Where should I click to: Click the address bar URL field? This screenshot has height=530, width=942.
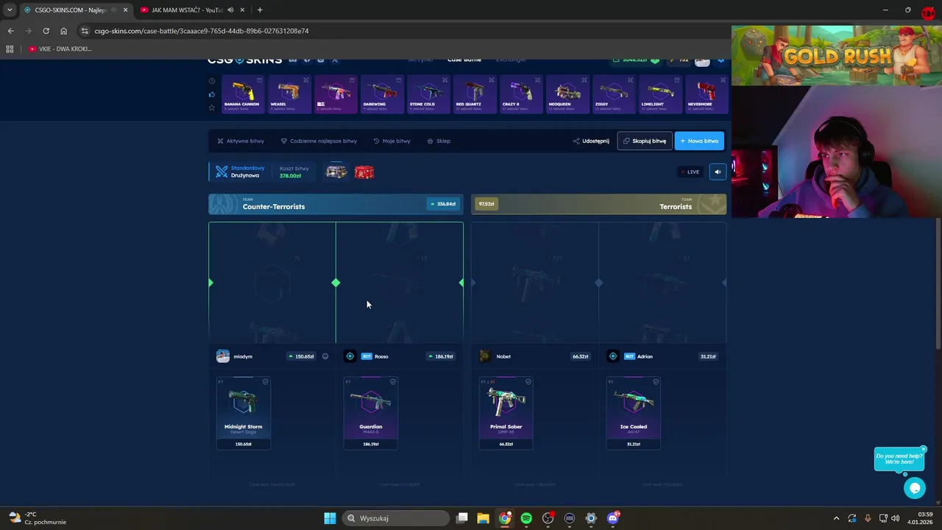pos(403,31)
